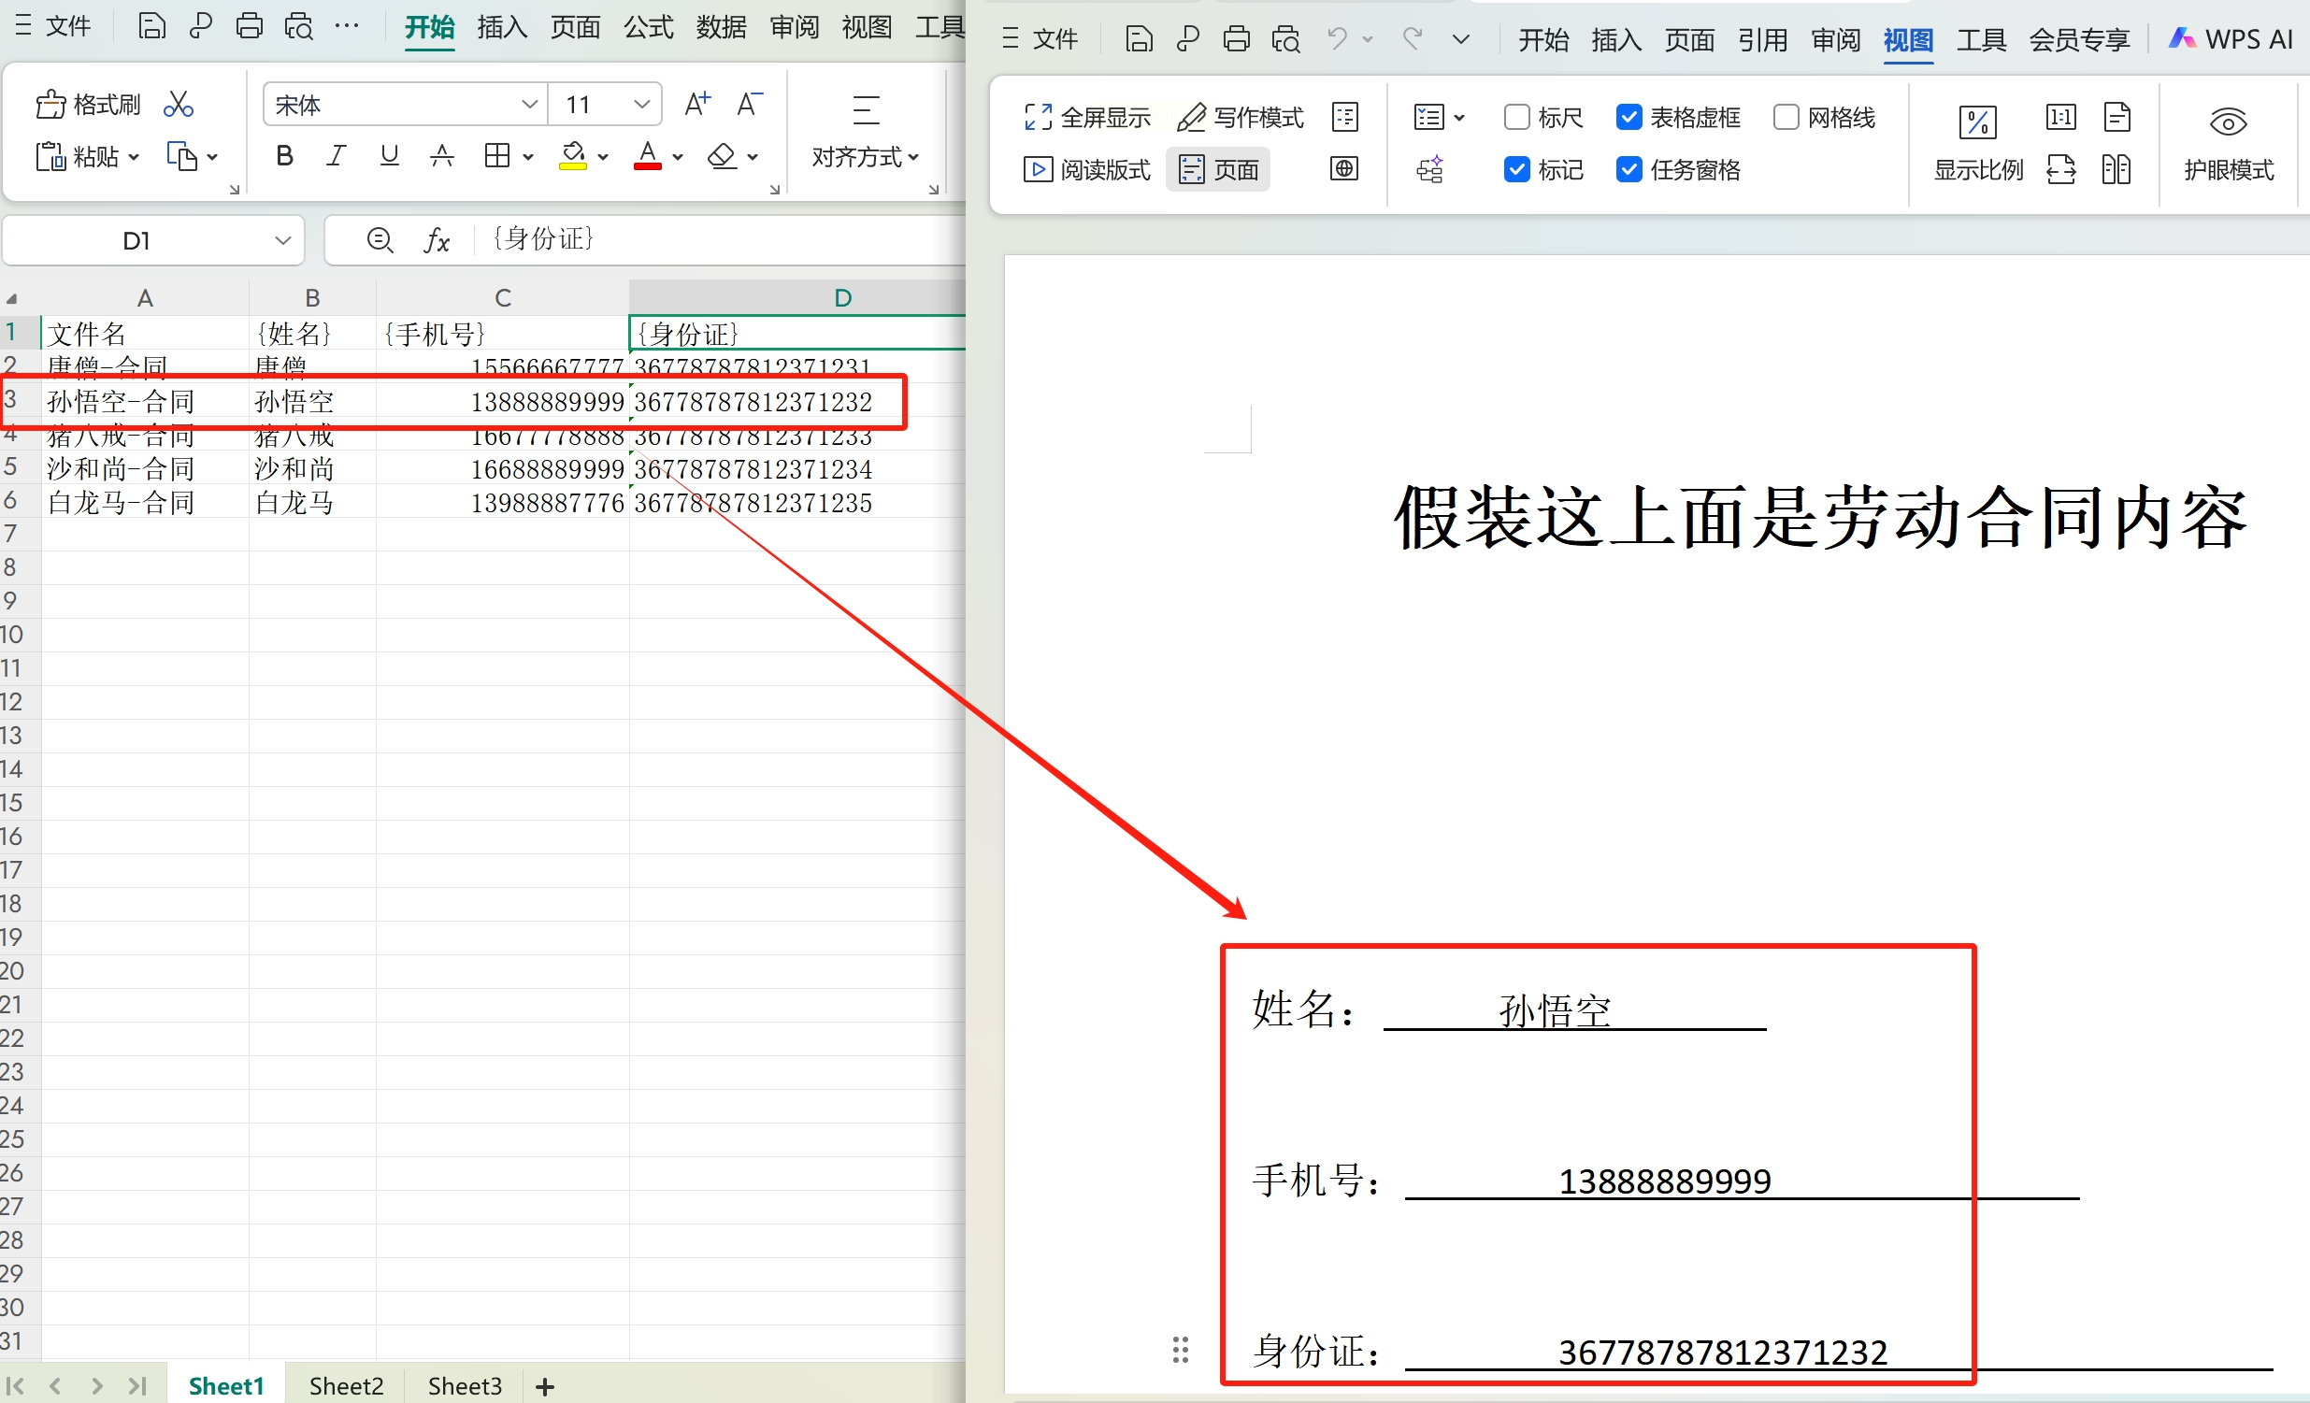Toggle Bold formatting in the spreadsheet
The height and width of the screenshot is (1403, 2310).
(x=284, y=155)
